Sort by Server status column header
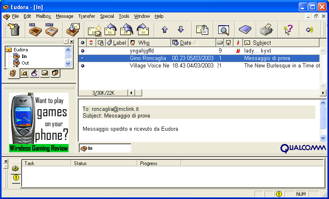The image size is (329, 199). coord(229,43)
